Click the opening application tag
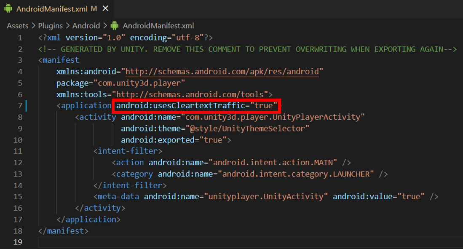The height and width of the screenshot is (249, 463). (84, 106)
